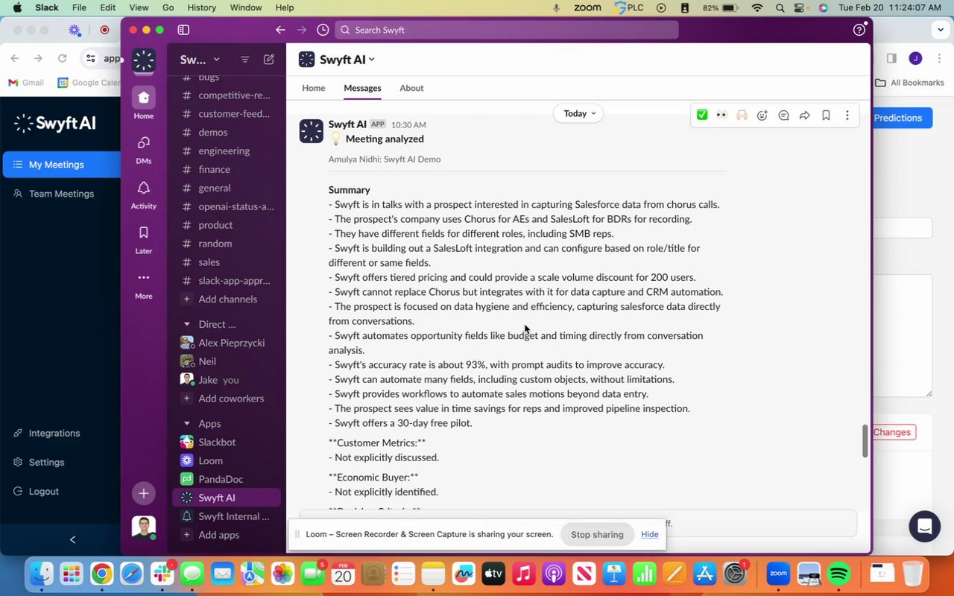React with green check mark emoji

[702, 115]
